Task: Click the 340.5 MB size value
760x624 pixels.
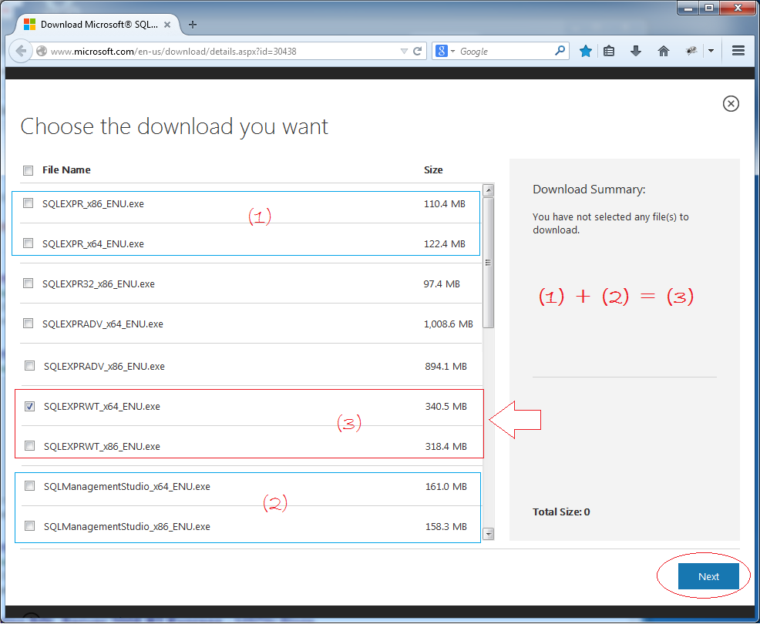Action: point(446,407)
